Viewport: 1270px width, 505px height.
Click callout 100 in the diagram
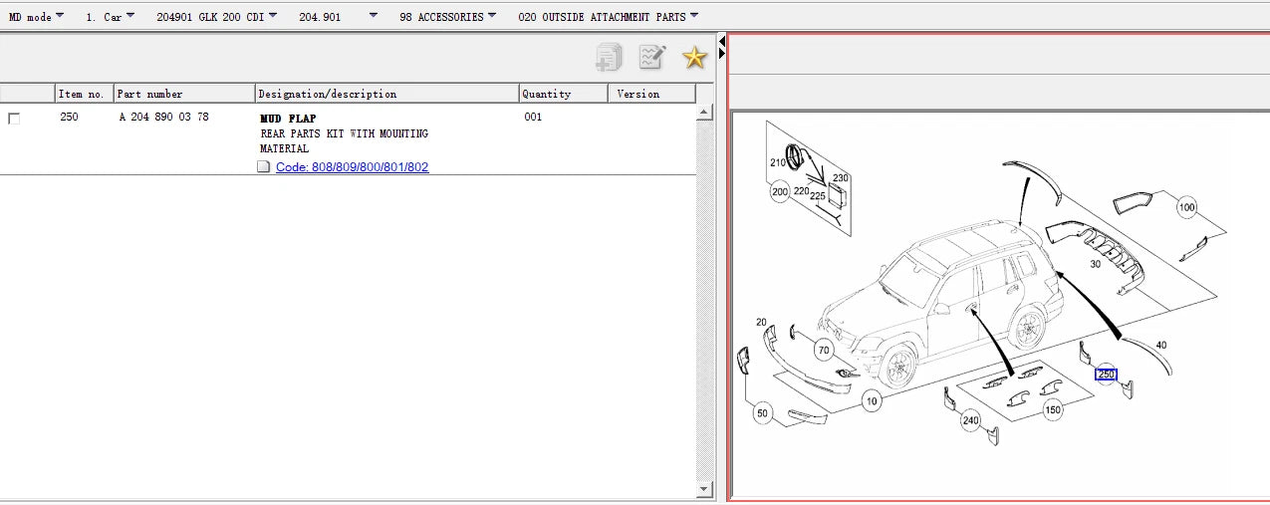[1186, 208]
